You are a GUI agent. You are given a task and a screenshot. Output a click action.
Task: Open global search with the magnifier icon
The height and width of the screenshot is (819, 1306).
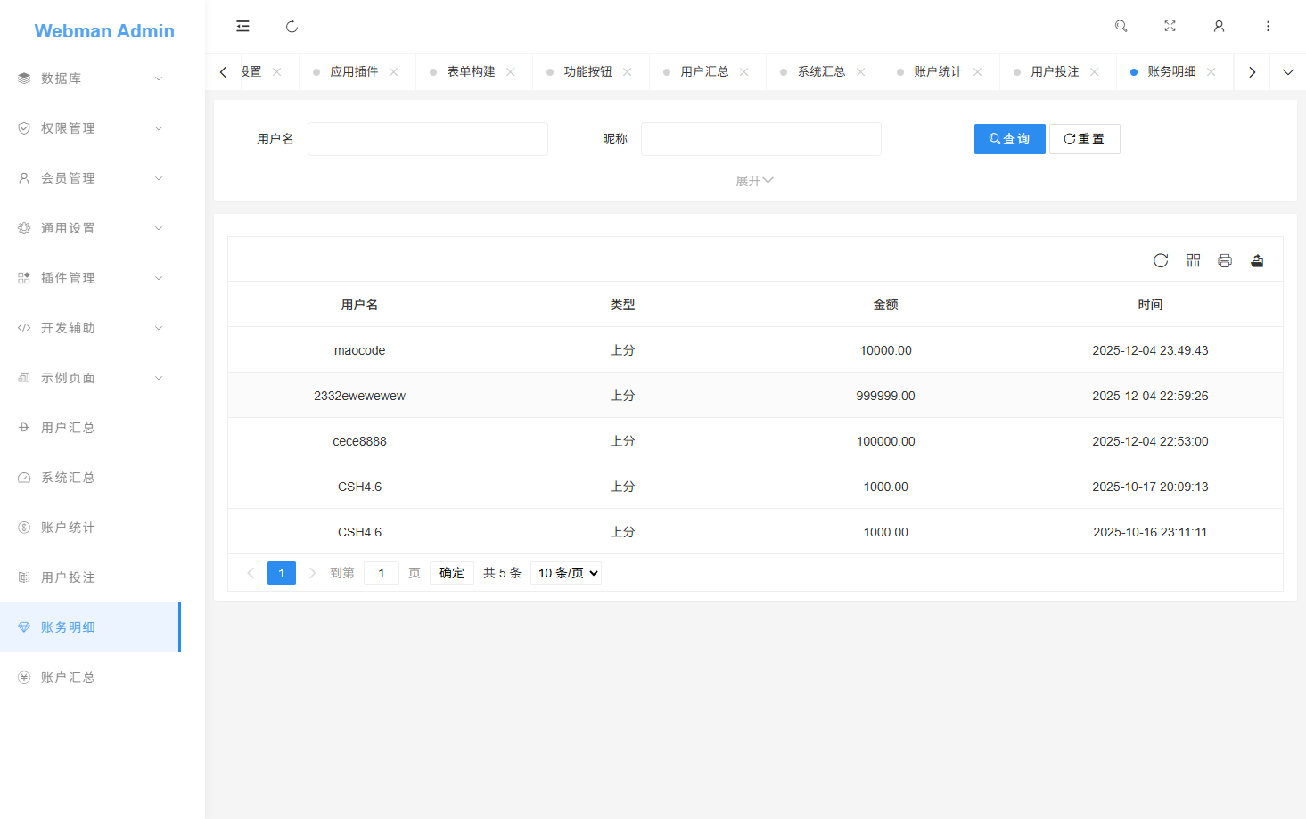1121,26
